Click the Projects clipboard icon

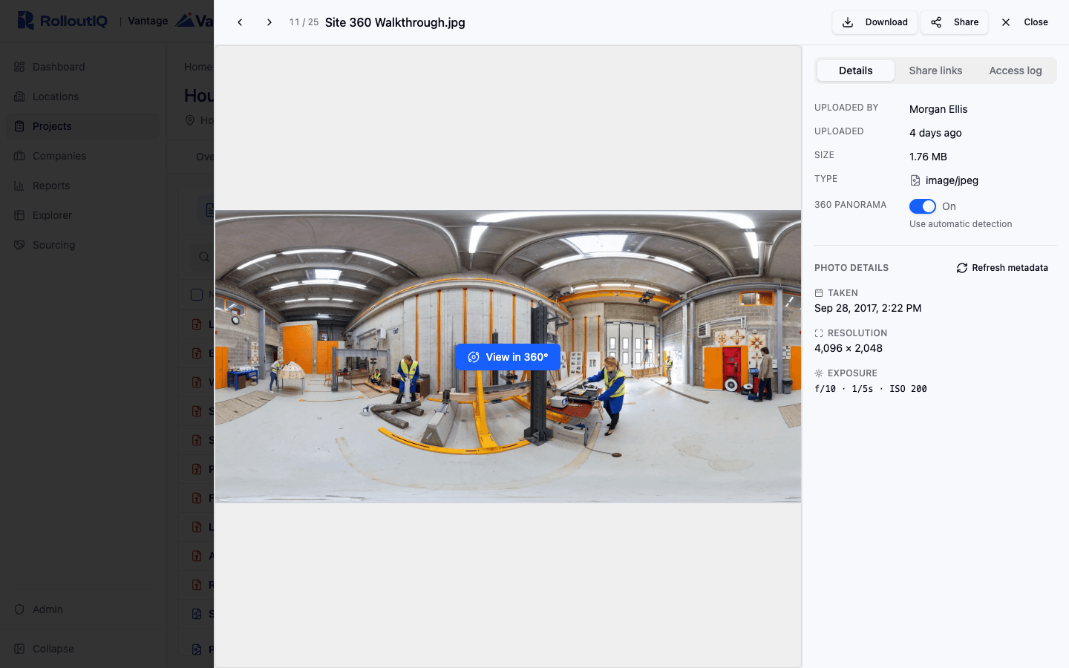click(19, 126)
